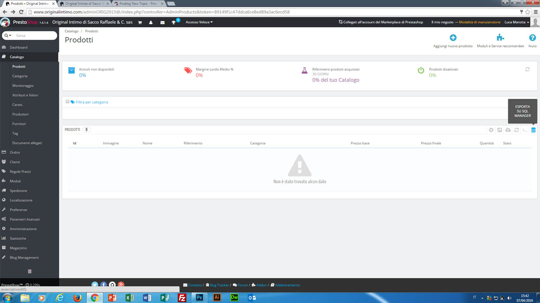Screen dimensions: 540x303
Task: Open Moduli e Servizi raccomandati puzzle icon
Action: click(500, 38)
